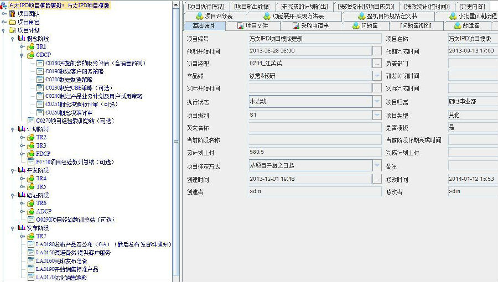Click the icon on 项目文件 tab

tap(240, 25)
